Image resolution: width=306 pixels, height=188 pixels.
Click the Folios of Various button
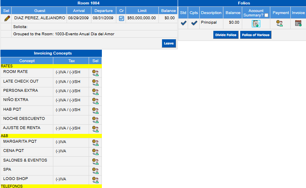255,35
